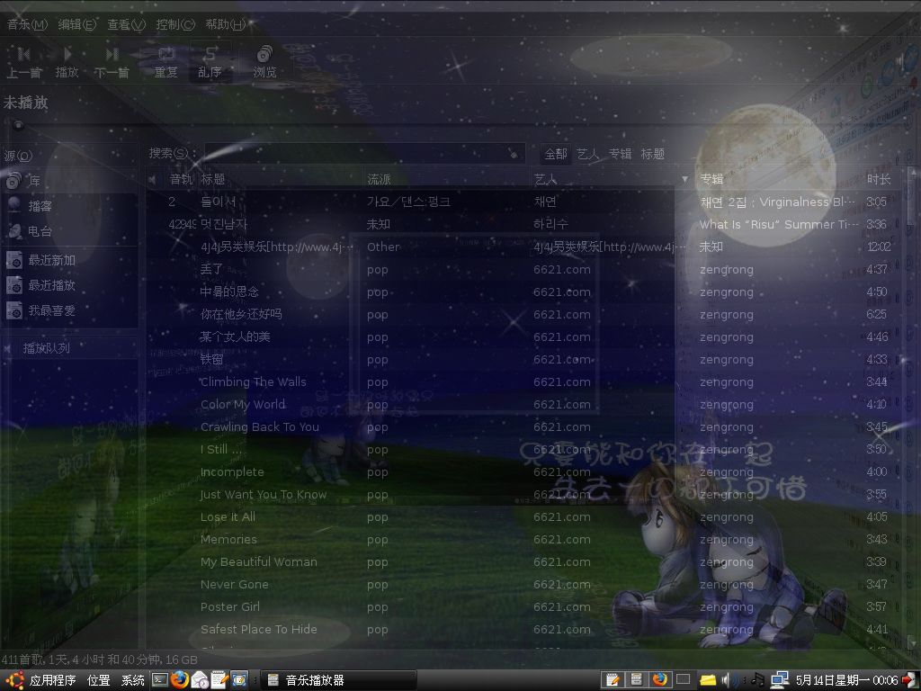Launch the terminal from the panel
The width and height of the screenshot is (921, 691).
pyautogui.click(x=159, y=680)
